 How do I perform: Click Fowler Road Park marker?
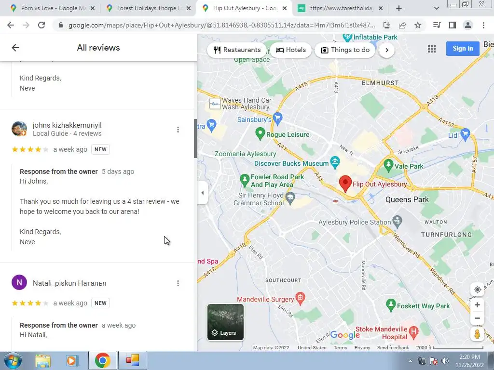pos(245,180)
